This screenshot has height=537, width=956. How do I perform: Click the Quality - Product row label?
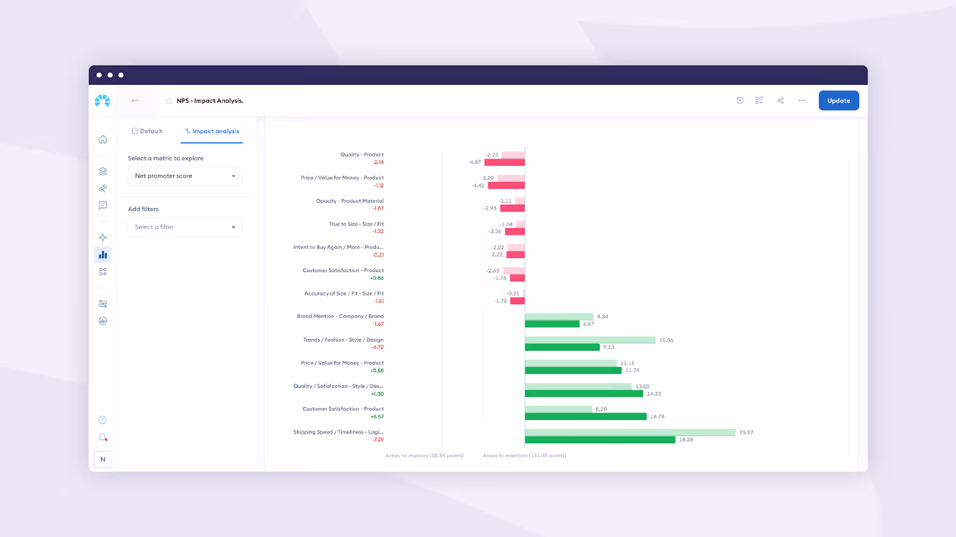[362, 155]
